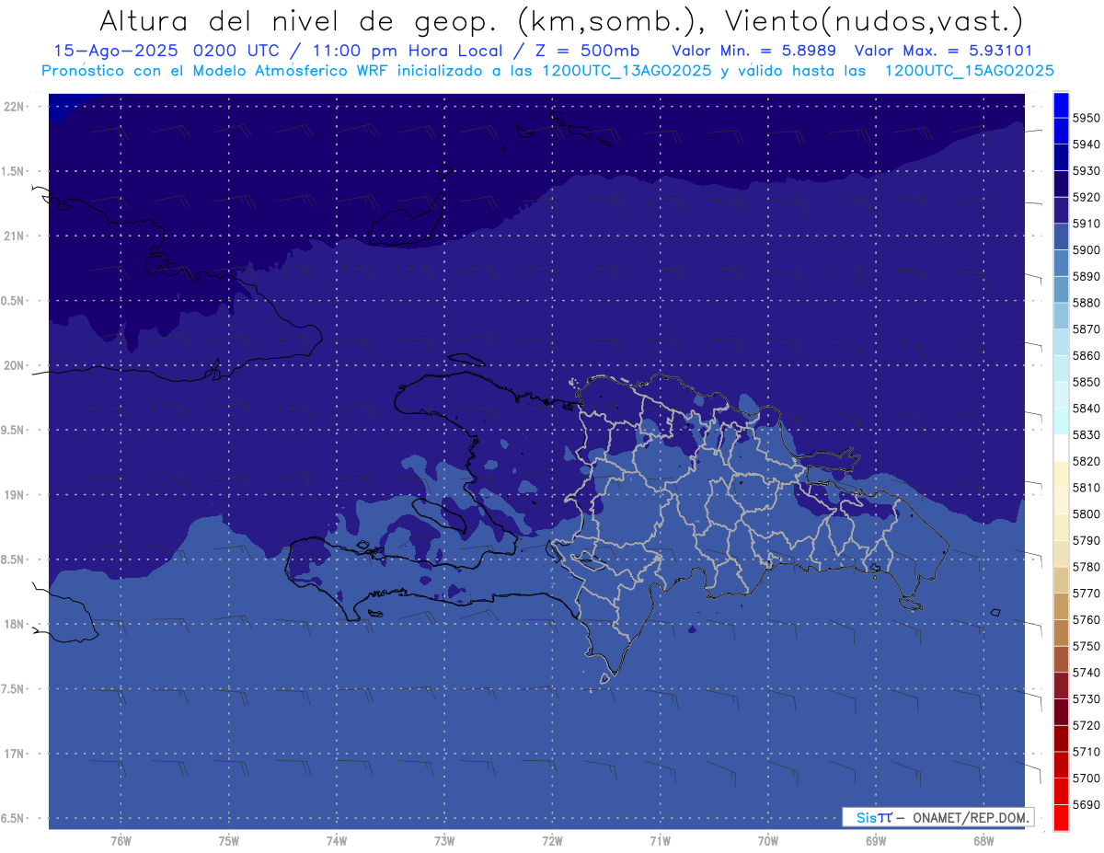Click the "73W" longitude label
Screen dimensions: 1104x853
click(444, 841)
